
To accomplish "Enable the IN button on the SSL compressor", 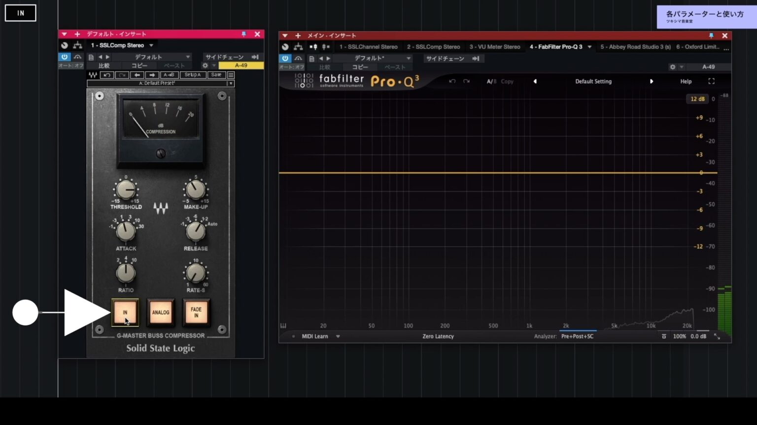I will point(126,312).
